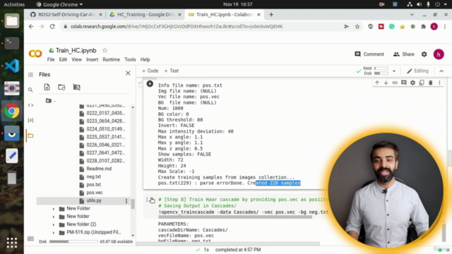
Task: Close the Files panel
Action: click(x=128, y=73)
